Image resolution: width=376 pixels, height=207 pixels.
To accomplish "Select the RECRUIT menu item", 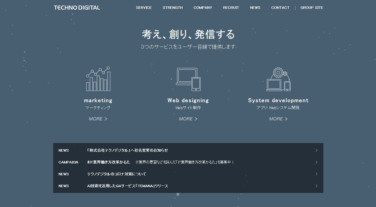I will click(x=231, y=7).
